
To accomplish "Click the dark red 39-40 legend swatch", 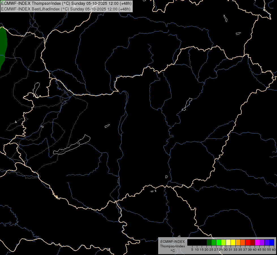I will tap(252, 242).
